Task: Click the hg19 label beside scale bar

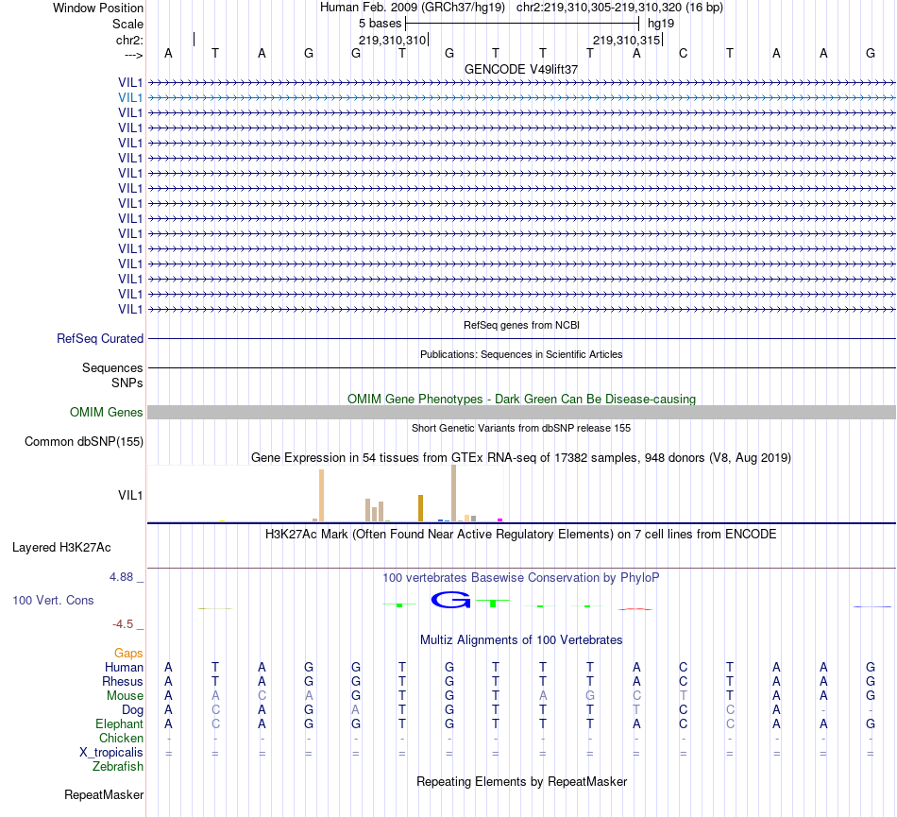Action: 661,24
